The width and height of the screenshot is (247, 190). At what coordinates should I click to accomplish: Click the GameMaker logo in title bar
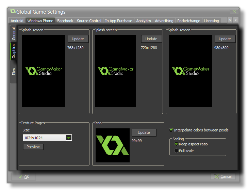click(13, 12)
